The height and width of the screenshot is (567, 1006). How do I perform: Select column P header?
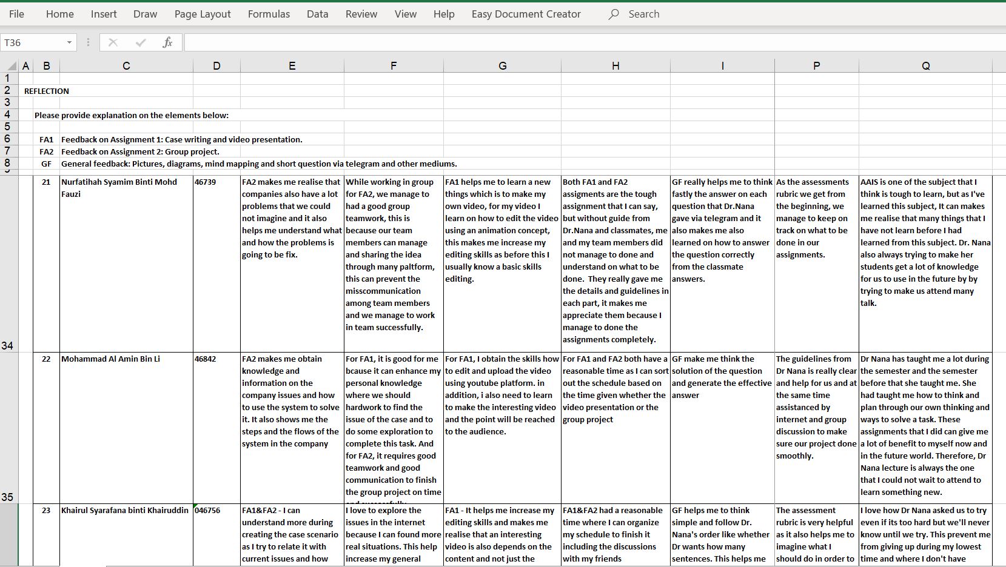click(817, 66)
